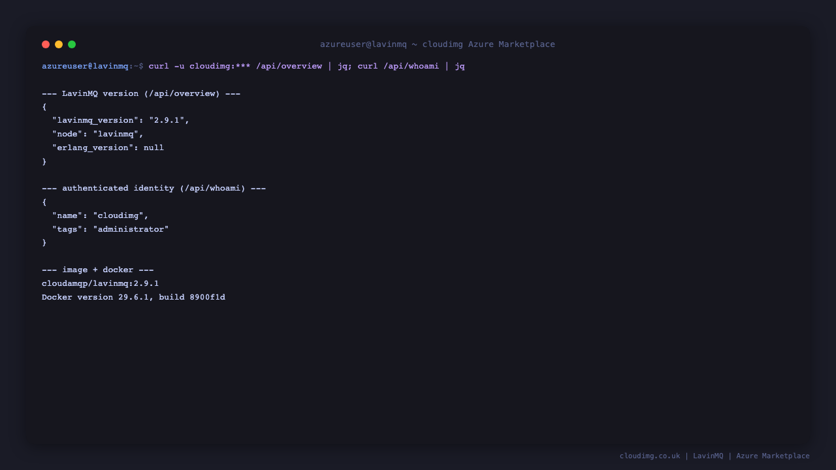Viewport: 836px width, 470px height.
Task: Select the "name": "cloudimg" line
Action: (101, 215)
